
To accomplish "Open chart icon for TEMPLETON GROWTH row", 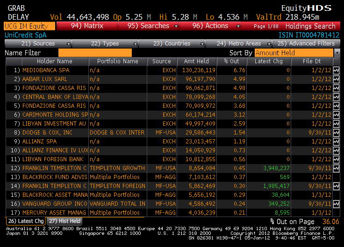I will (x=336, y=168).
